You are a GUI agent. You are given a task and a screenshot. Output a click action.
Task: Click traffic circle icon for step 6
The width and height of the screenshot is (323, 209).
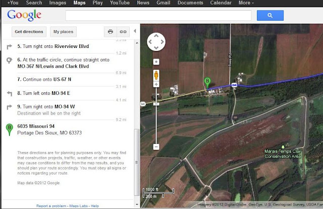click(9, 61)
